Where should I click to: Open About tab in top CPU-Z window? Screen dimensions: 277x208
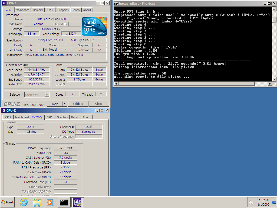[x=87, y=10]
